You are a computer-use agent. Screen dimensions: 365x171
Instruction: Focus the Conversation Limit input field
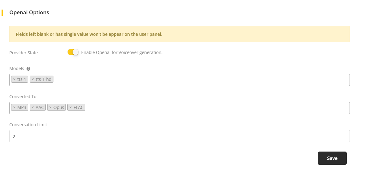click(x=179, y=136)
